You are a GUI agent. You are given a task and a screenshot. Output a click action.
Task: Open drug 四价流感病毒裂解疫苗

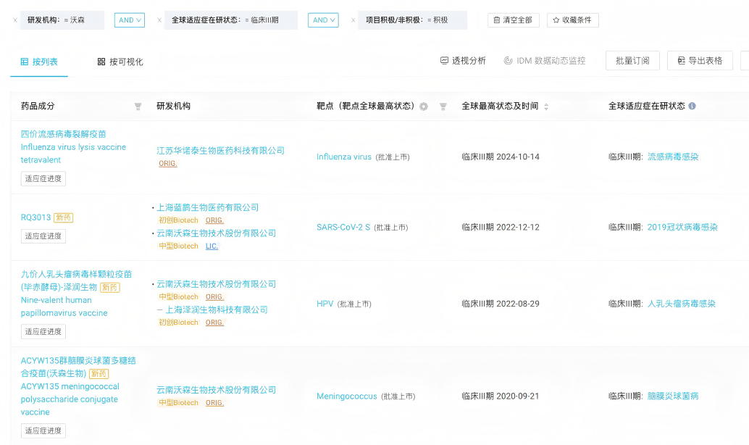point(73,146)
